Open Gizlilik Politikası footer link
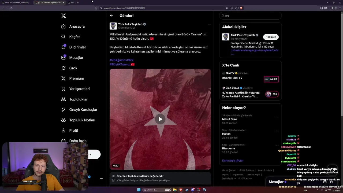Viewport: 343px width, 193px height. [x=247, y=170]
